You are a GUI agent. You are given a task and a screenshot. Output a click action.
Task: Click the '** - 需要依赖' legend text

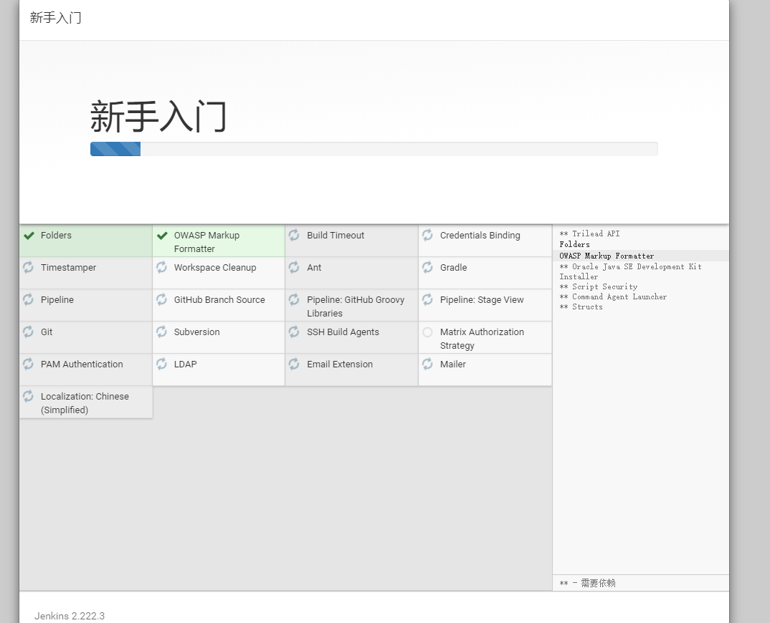587,583
